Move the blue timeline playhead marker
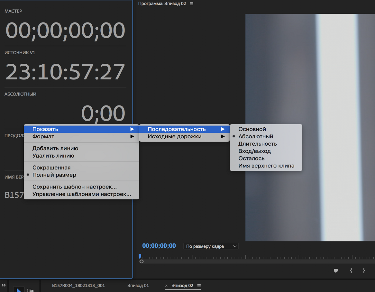 pos(140,256)
